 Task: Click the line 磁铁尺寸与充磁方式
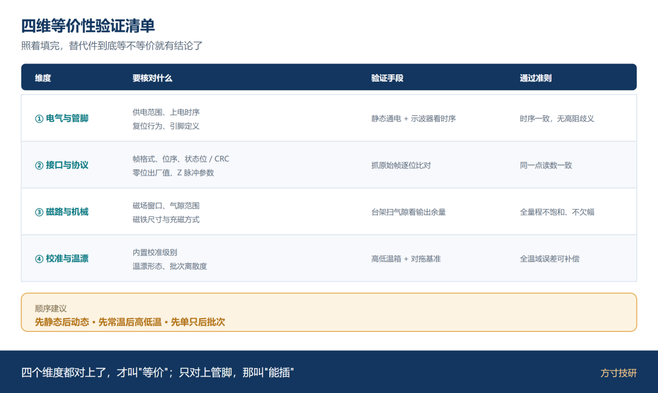[x=166, y=219]
